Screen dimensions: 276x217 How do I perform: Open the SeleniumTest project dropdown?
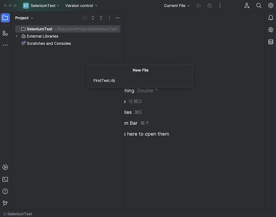pyautogui.click(x=41, y=6)
